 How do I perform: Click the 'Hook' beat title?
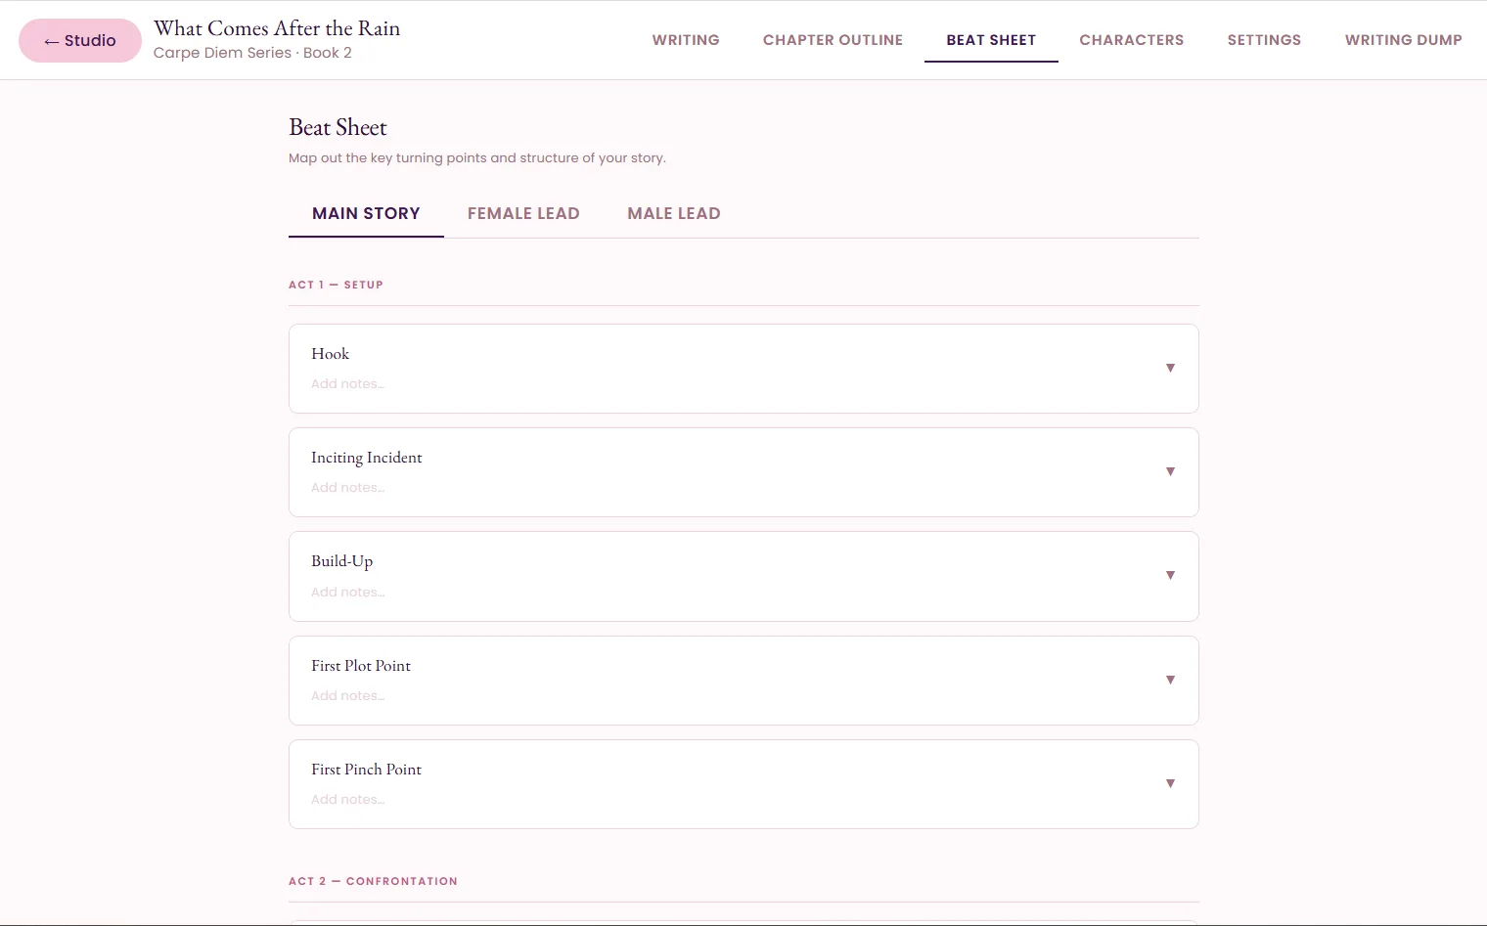coord(330,354)
